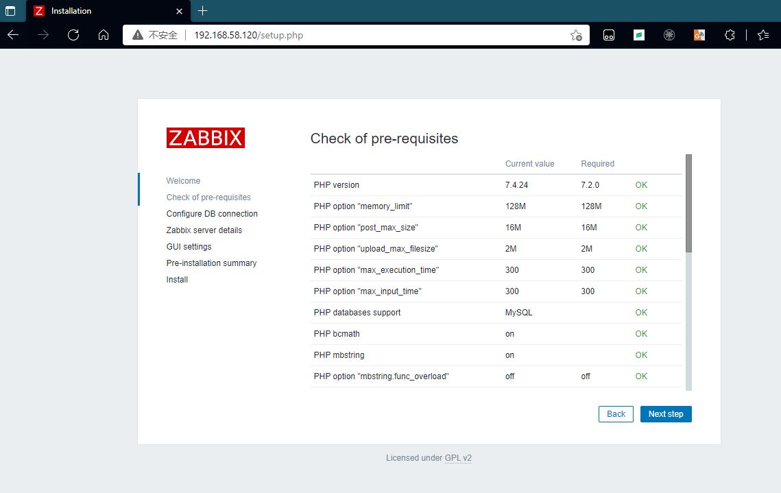The height and width of the screenshot is (493, 781).
Task: Add page to favorites star icon
Action: (x=576, y=36)
